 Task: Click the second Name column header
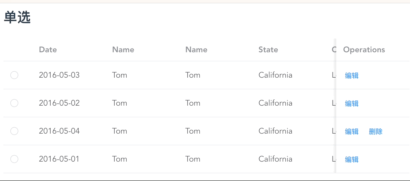(196, 50)
